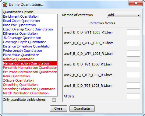Tick the Only quantitate visible stores checkbox
The image size is (145, 116).
click(54, 100)
